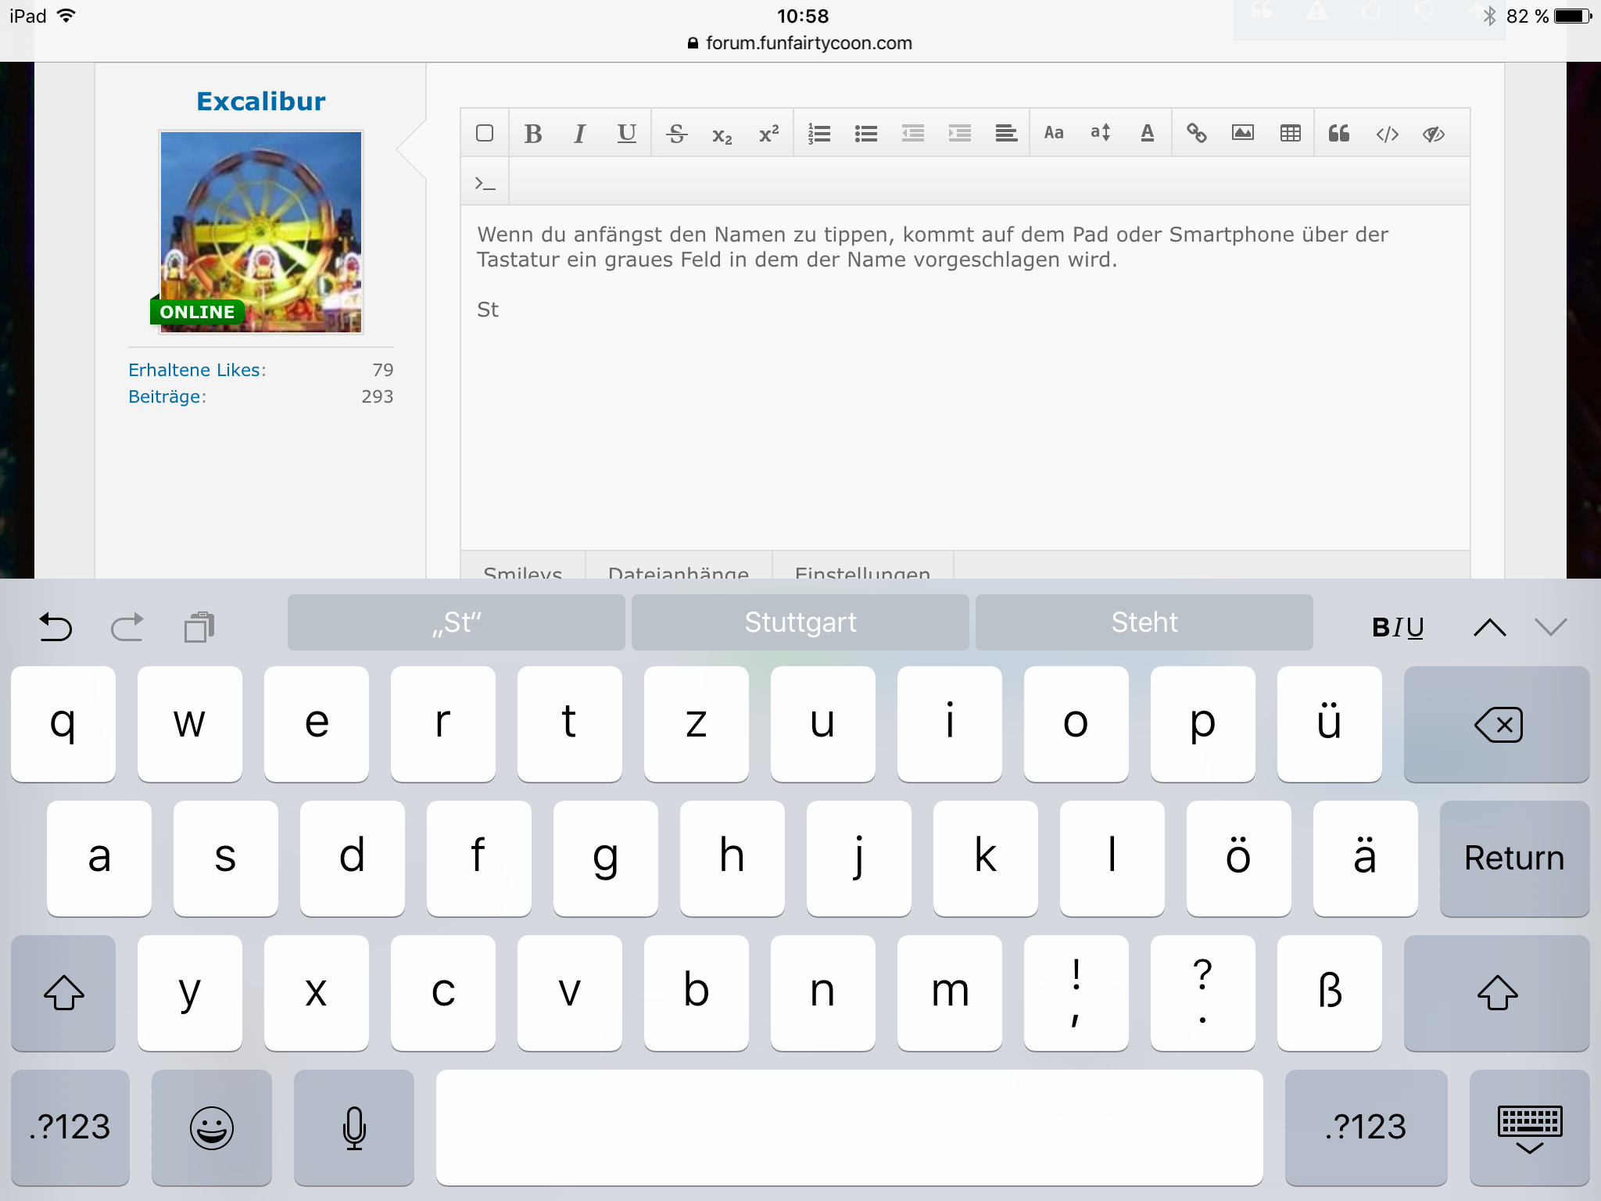This screenshot has height=1201, width=1601.
Task: Insert an ordered numbered list
Action: [x=818, y=134]
